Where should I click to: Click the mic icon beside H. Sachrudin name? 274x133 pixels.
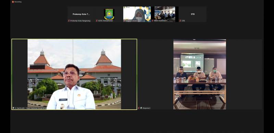click(13, 108)
